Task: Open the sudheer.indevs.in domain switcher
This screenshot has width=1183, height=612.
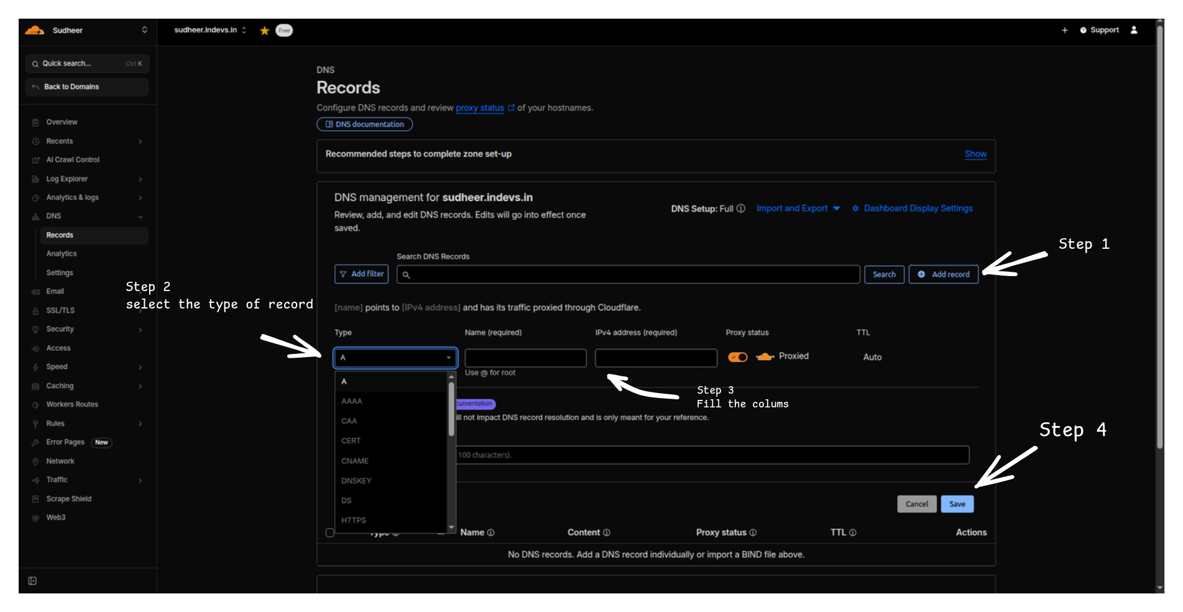Action: point(244,30)
